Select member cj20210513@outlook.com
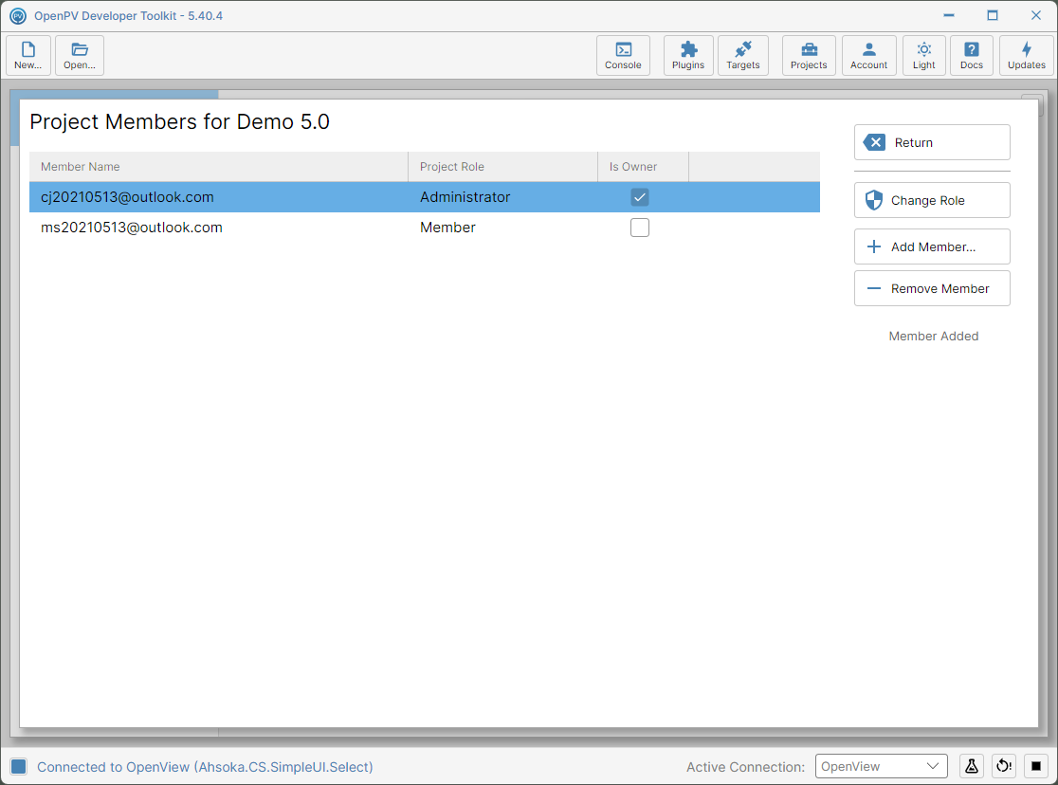 pyautogui.click(x=425, y=197)
